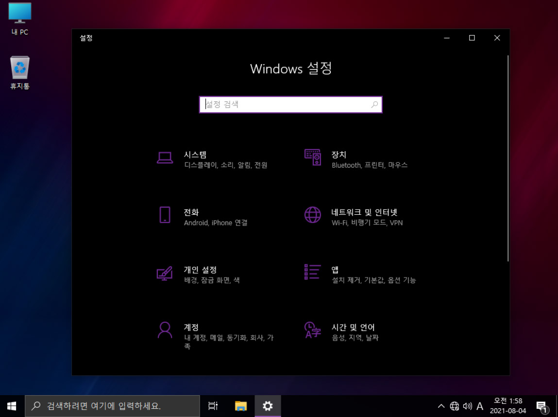Open the 앱 list icon

click(313, 272)
